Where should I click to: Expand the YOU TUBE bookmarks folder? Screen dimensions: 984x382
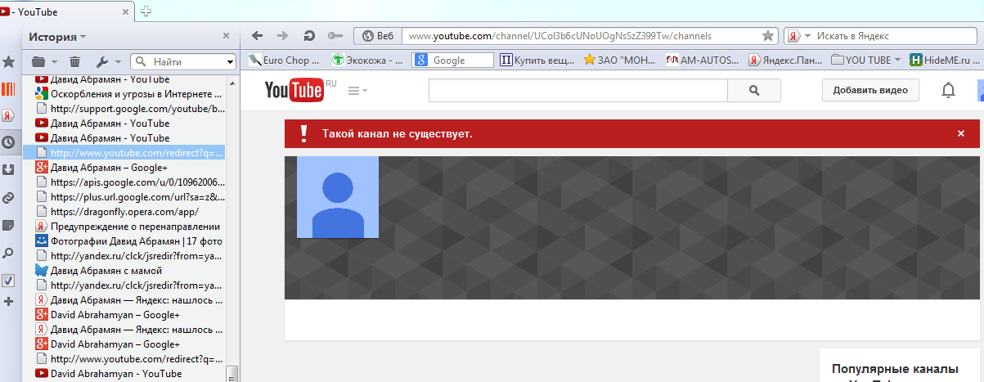(x=865, y=60)
